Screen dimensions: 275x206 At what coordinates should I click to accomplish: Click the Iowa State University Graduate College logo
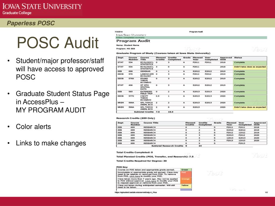(42, 9)
